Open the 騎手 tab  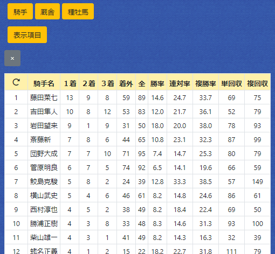[20, 11]
